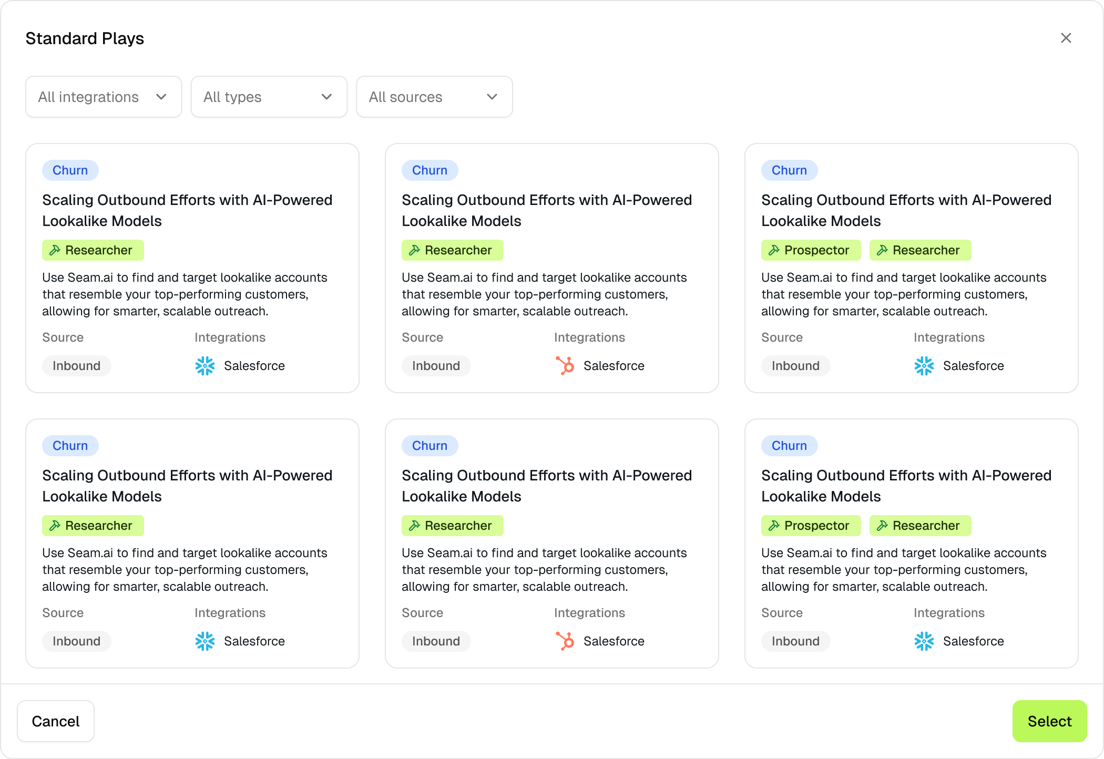Click the Churn badge on top-left card
This screenshot has width=1104, height=759.
70,170
